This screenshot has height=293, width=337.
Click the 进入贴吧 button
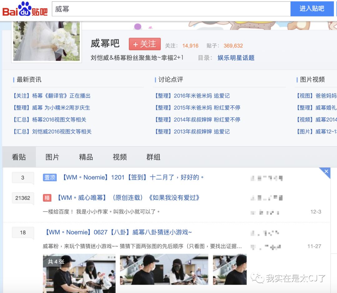(312, 8)
